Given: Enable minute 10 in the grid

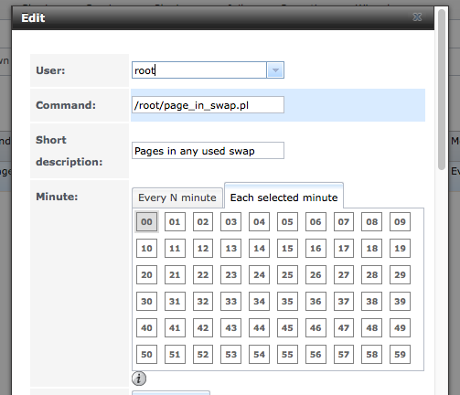Looking at the screenshot, I should [146, 249].
